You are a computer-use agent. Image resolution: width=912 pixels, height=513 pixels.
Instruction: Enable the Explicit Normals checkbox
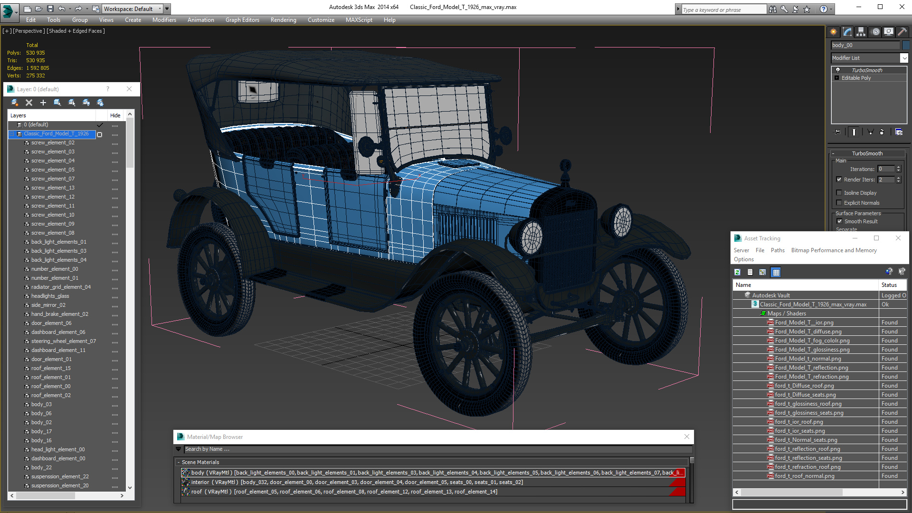pos(839,203)
